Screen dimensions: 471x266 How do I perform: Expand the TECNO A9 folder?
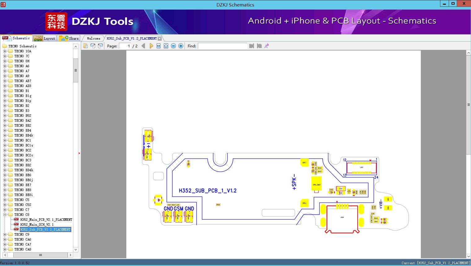(x=5, y=76)
